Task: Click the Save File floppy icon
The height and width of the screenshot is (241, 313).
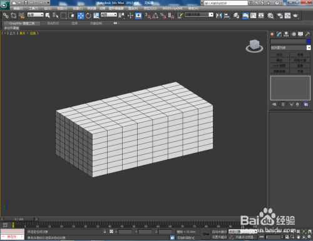Action: coord(26,3)
